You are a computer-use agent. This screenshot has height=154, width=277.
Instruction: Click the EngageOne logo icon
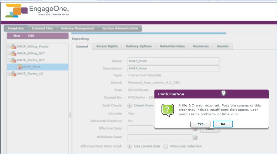click(16, 10)
